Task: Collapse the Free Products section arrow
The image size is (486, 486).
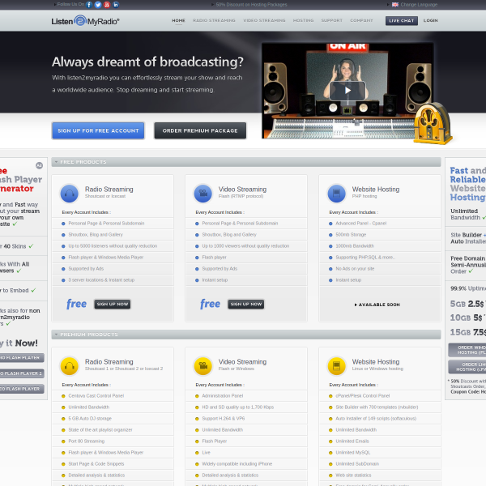Action: pyautogui.click(x=56, y=162)
